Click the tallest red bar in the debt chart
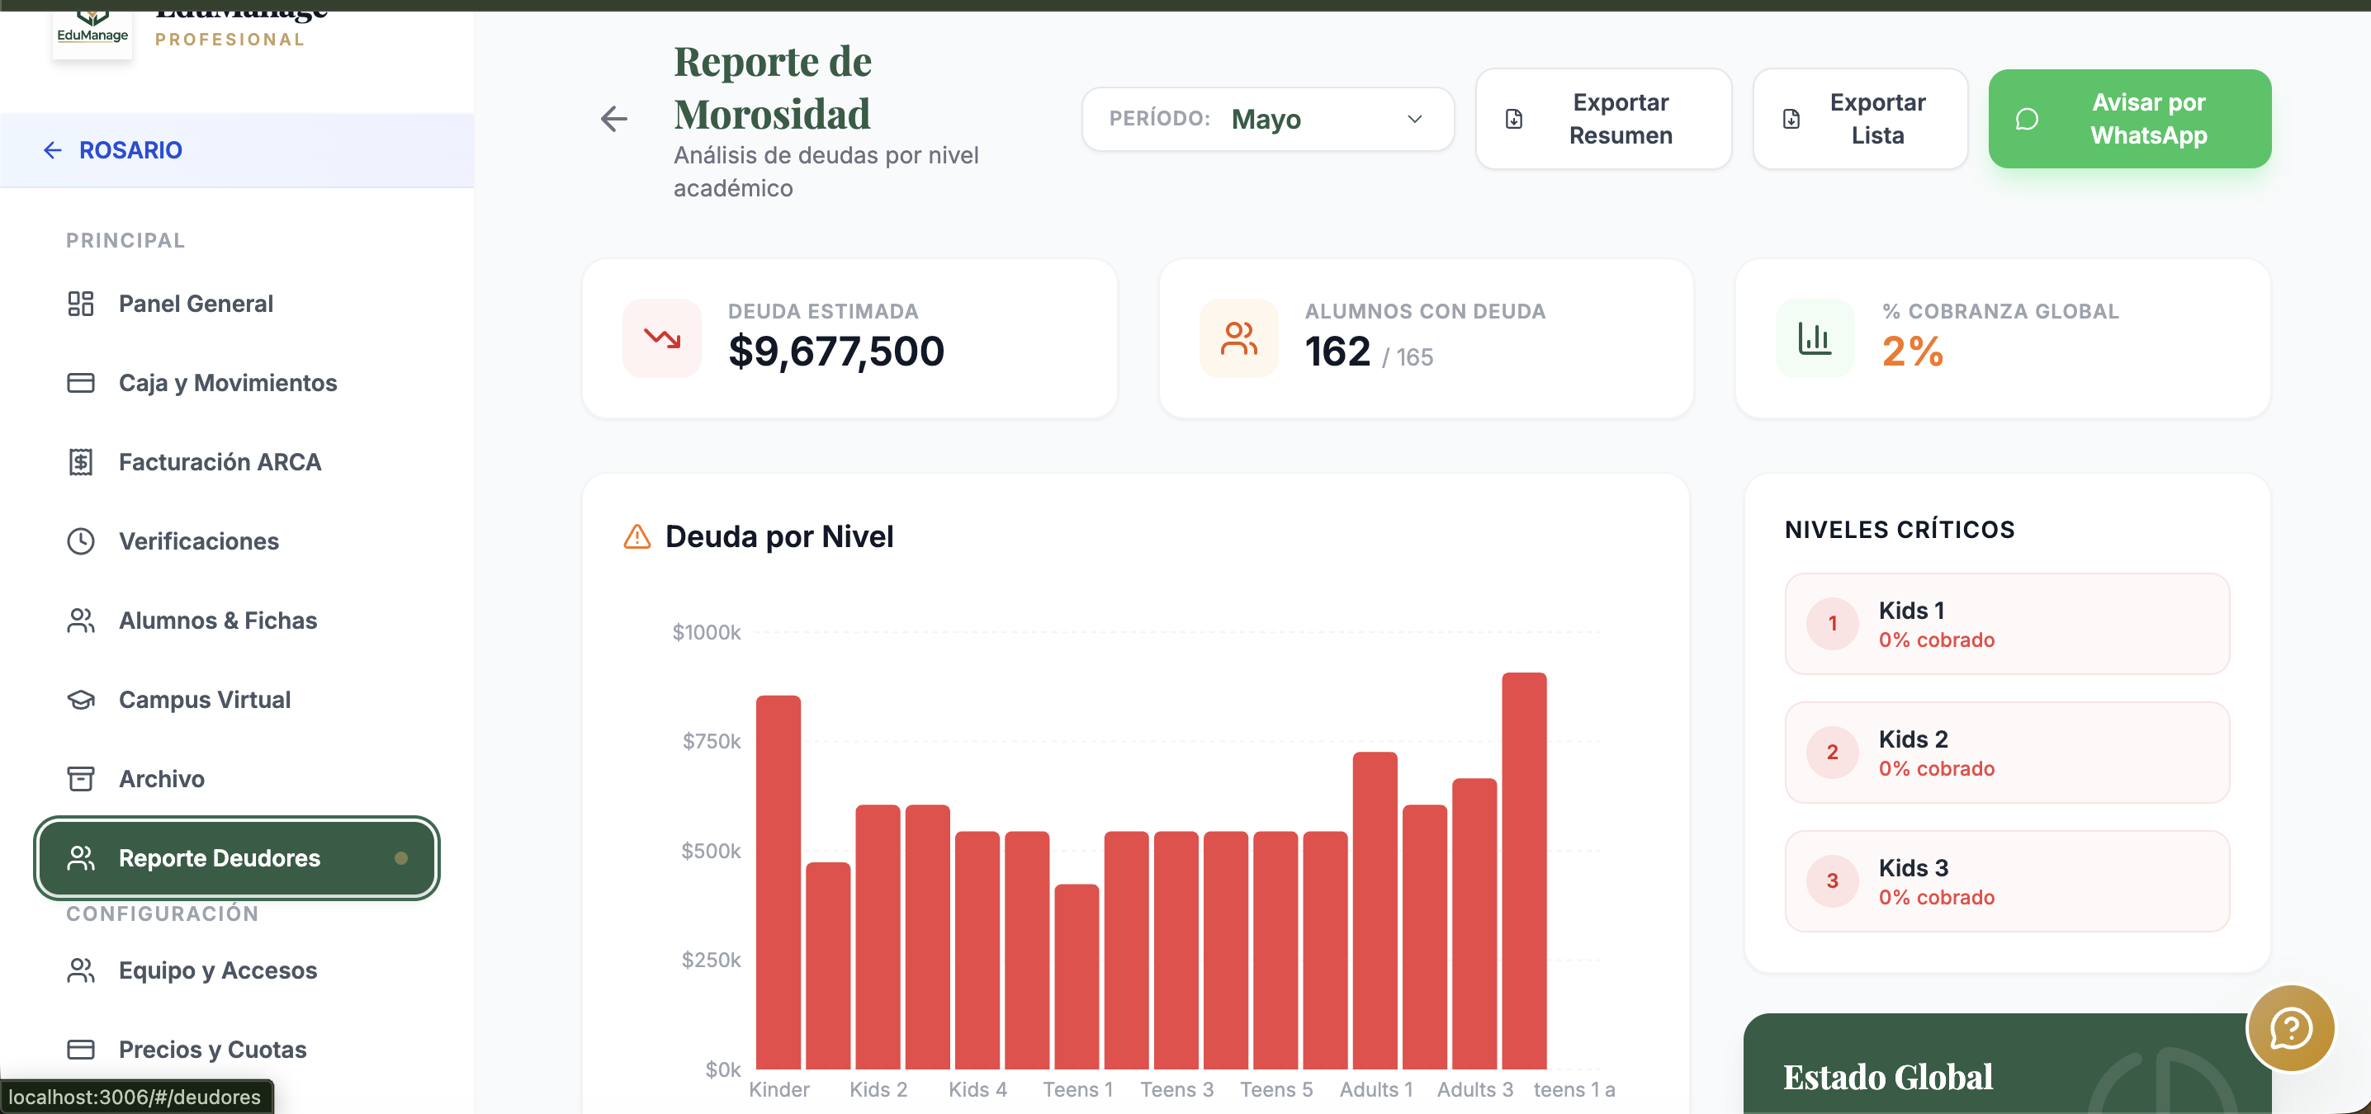The height and width of the screenshot is (1114, 2371). [x=1524, y=871]
